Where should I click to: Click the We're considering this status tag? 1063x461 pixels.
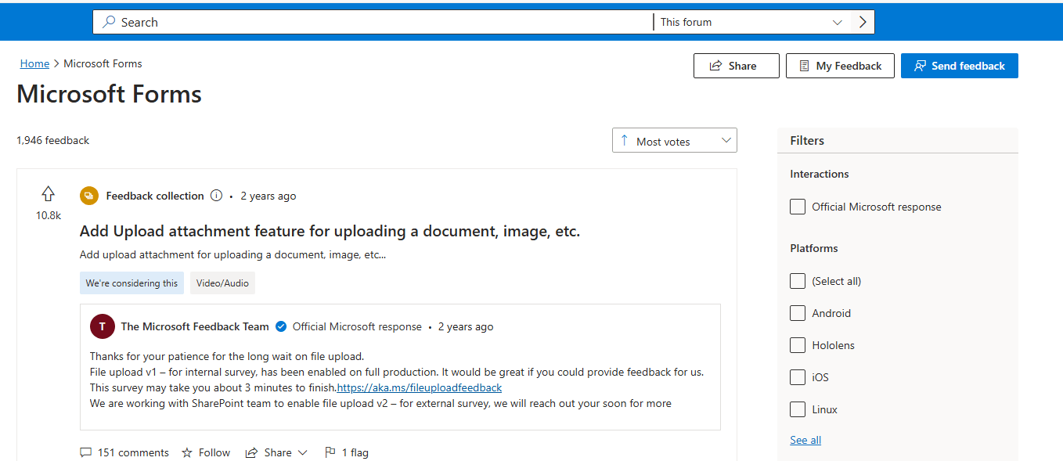click(x=132, y=283)
